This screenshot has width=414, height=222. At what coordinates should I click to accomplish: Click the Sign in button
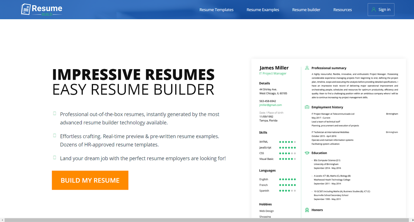pos(381,10)
